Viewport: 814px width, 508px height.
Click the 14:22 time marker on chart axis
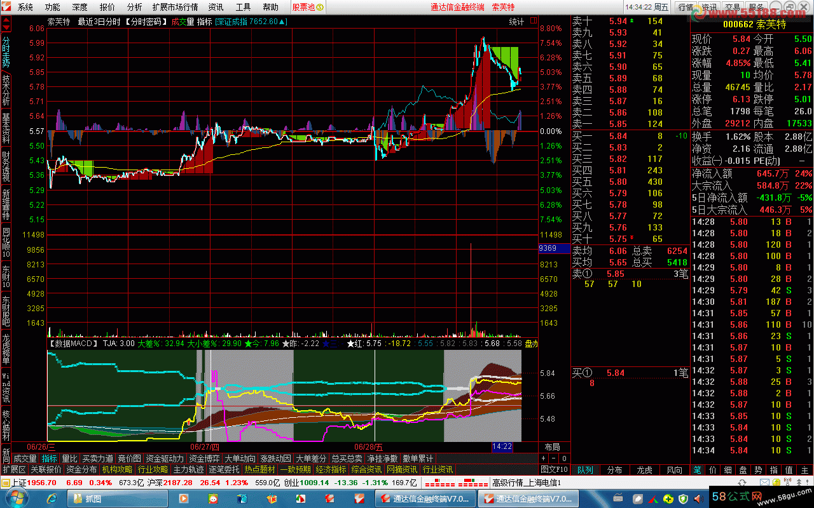click(502, 447)
